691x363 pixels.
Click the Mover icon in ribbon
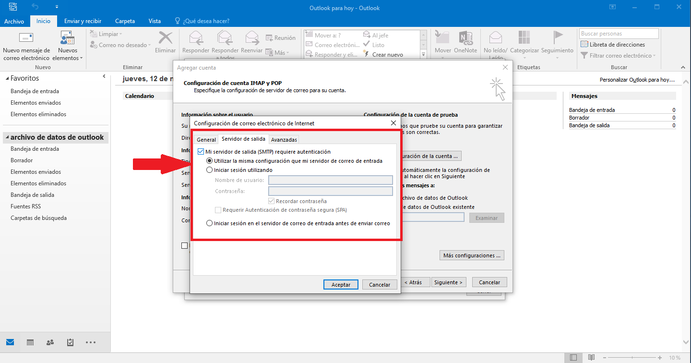coord(442,38)
